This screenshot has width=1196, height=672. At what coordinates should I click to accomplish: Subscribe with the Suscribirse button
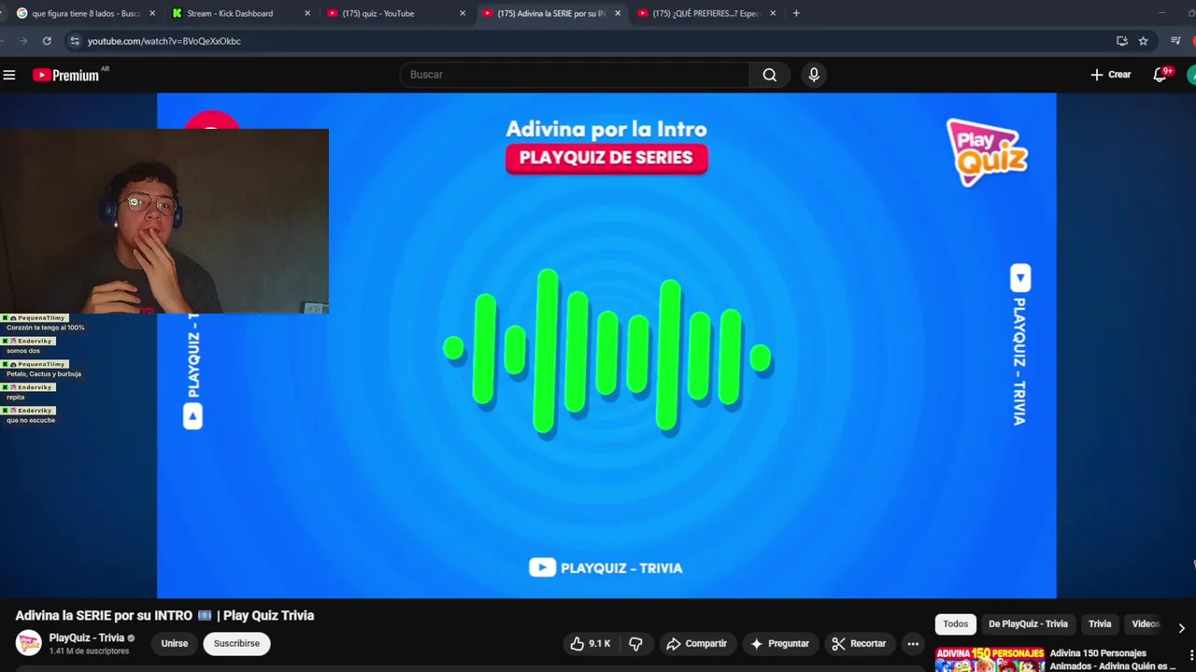[x=236, y=643]
